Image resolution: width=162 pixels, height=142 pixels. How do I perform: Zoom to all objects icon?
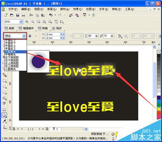pyautogui.click(x=44, y=22)
